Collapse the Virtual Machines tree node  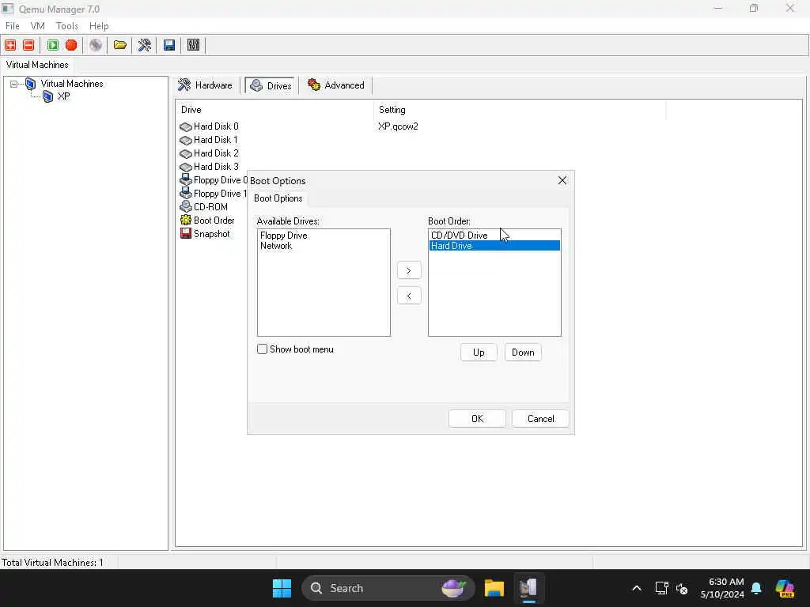(13, 84)
